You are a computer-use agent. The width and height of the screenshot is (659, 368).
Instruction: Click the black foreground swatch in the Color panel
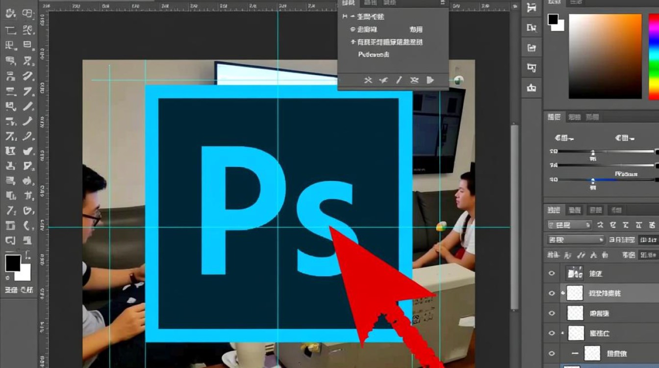pos(553,19)
